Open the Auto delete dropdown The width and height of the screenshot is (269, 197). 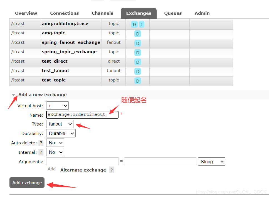click(x=55, y=143)
